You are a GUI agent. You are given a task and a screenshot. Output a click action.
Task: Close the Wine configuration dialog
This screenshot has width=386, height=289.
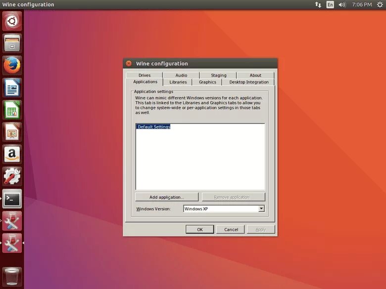click(129, 63)
